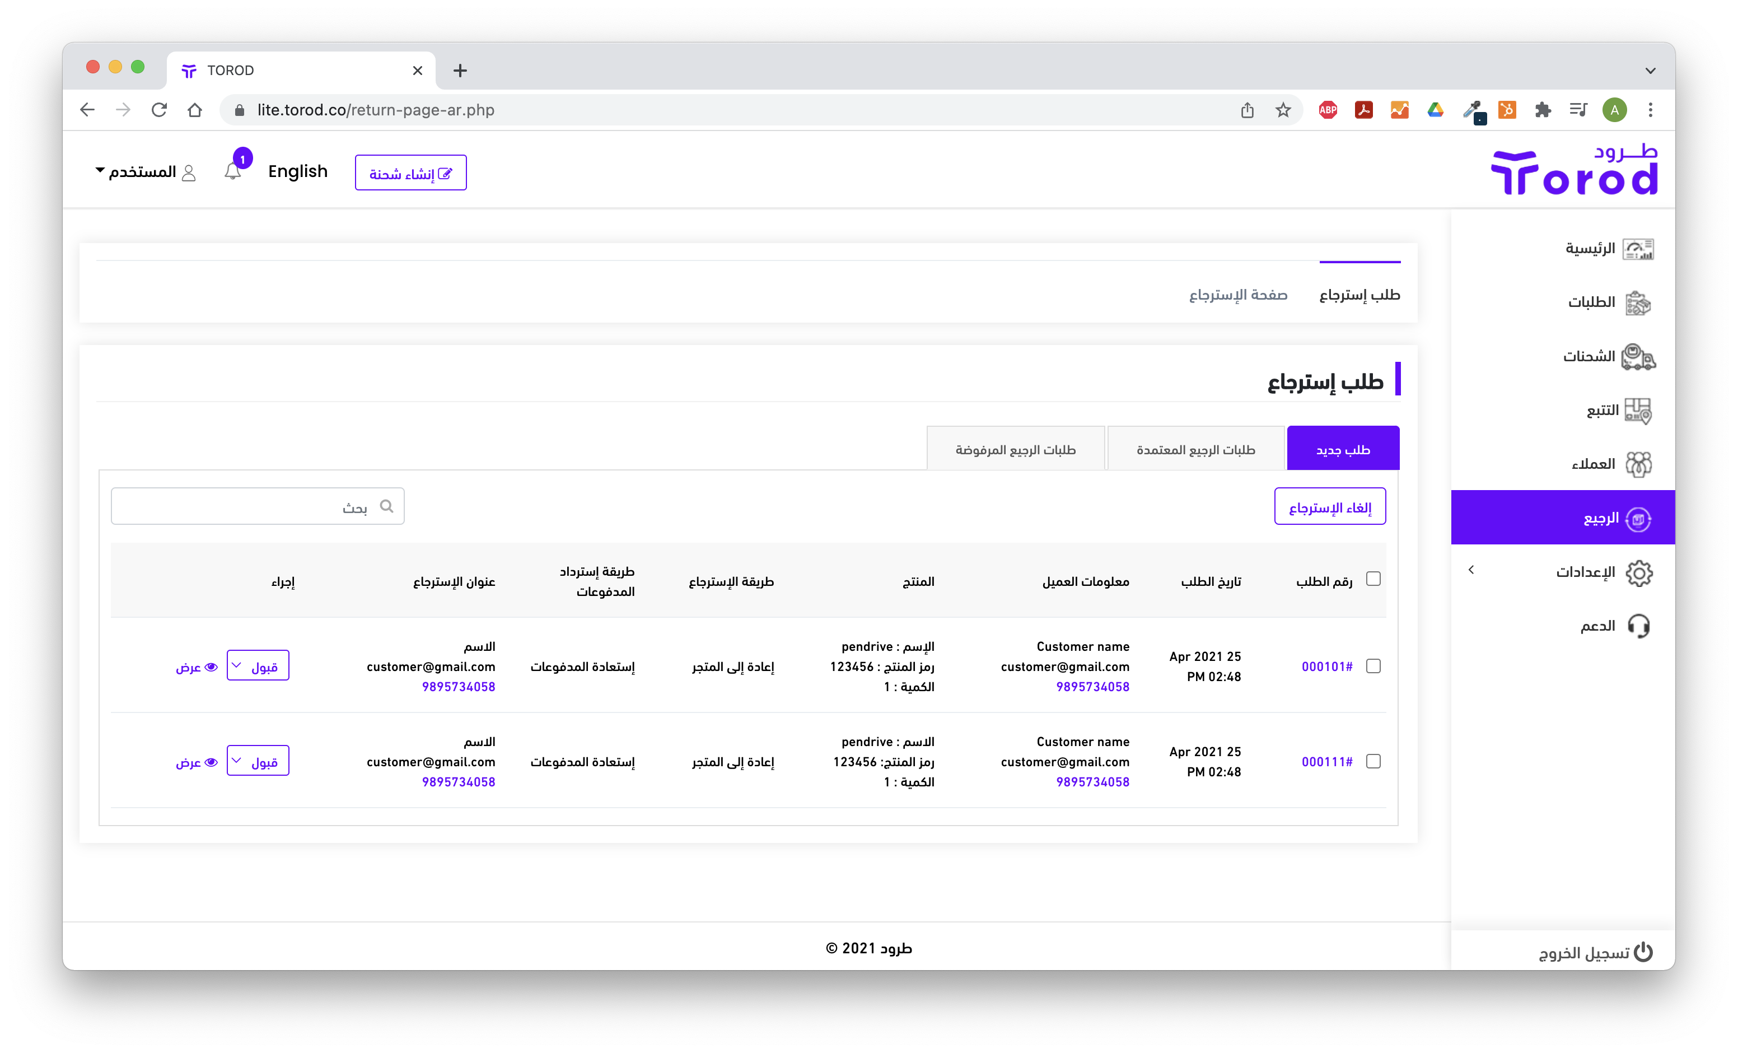This screenshot has width=1738, height=1053.
Task: Open the قبول dropdown for order 000101#
Action: click(x=258, y=666)
